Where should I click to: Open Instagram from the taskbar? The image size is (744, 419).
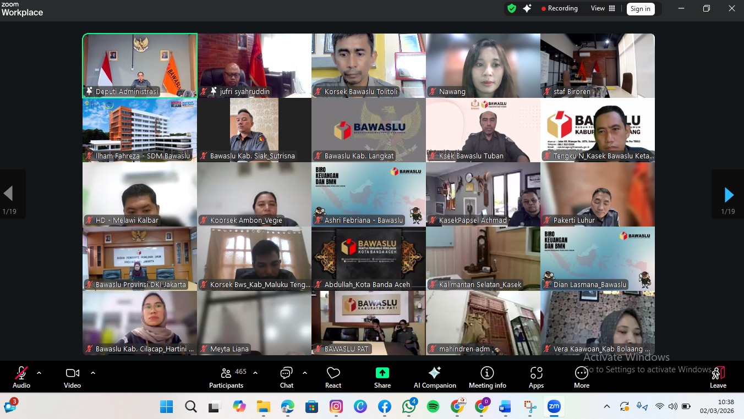tap(336, 407)
